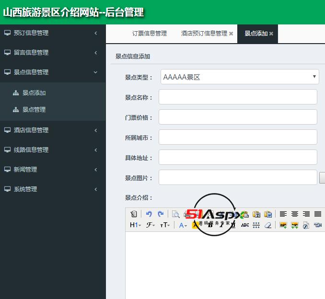The image size is (325, 299).
Task: Open 景点管理 in sidebar submenu
Action: point(34,109)
